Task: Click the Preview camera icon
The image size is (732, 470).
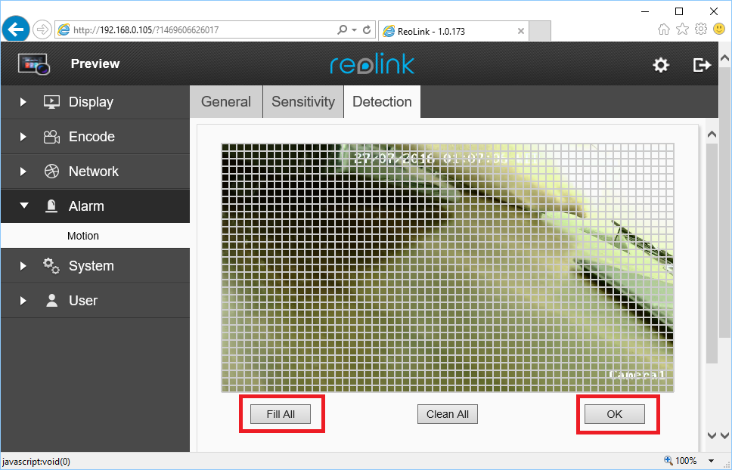Action: 33,64
